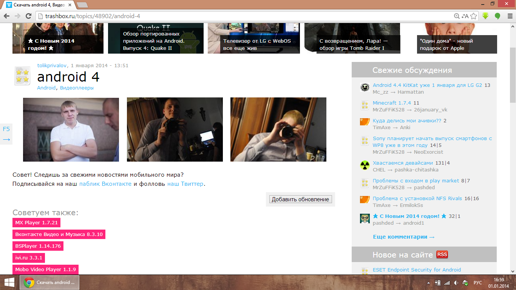Open the Хвастаемся девайсами discussion link

coord(403,163)
